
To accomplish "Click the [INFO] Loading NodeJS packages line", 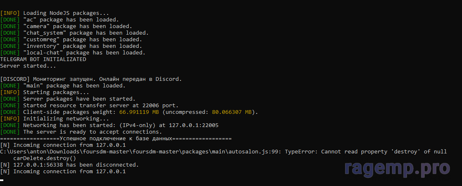I will [x=55, y=13].
